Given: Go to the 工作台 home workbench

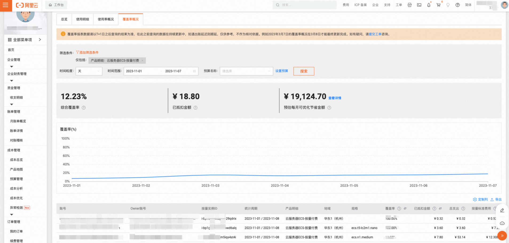Looking at the screenshot, I should (56, 5).
